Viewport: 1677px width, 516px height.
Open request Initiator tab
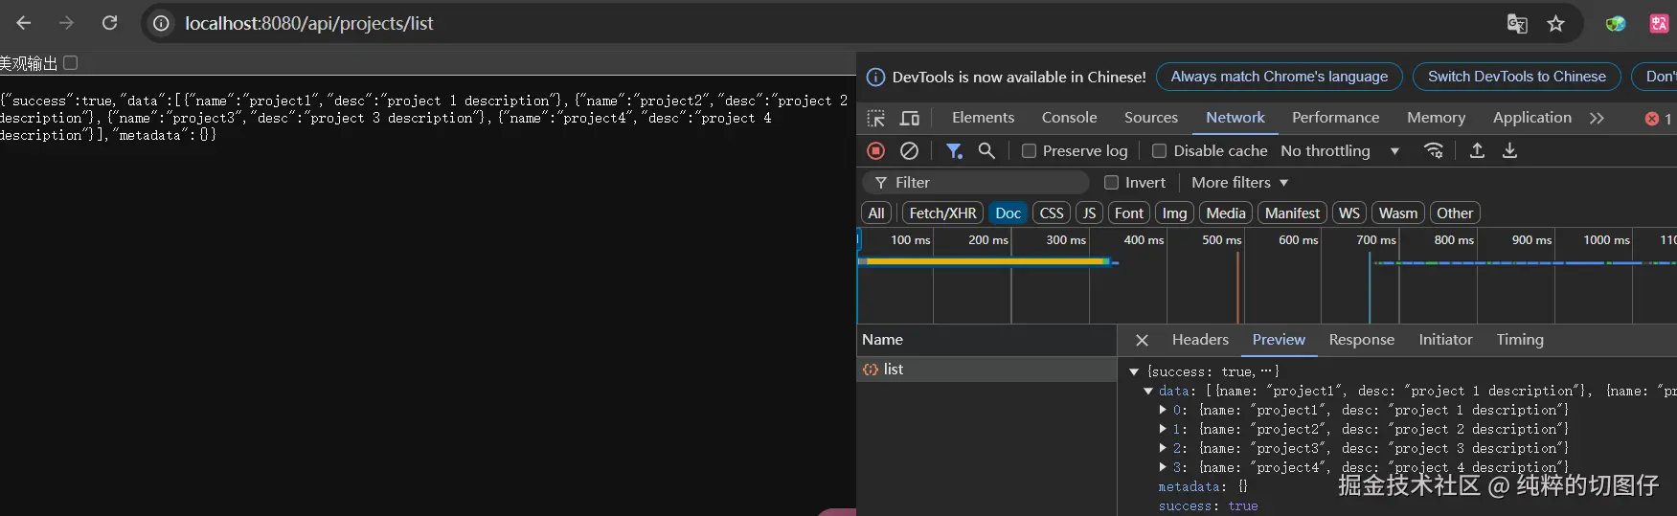pyautogui.click(x=1445, y=340)
